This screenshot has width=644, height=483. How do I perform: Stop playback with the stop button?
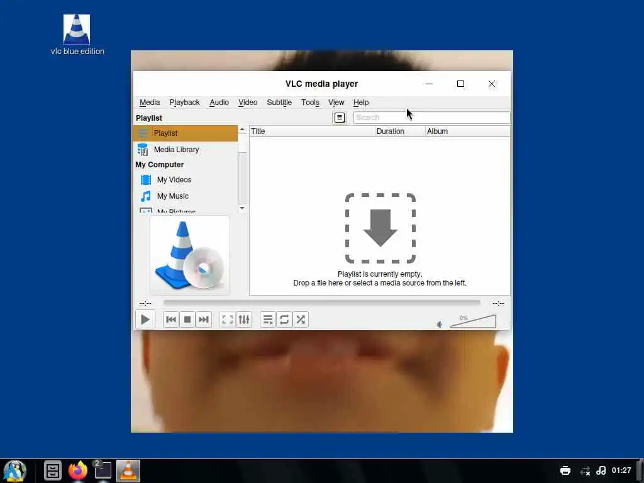point(187,319)
